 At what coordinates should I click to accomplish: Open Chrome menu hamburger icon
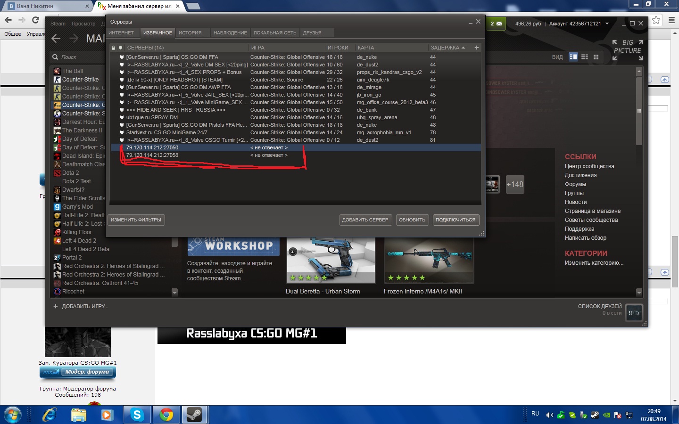pos(671,20)
